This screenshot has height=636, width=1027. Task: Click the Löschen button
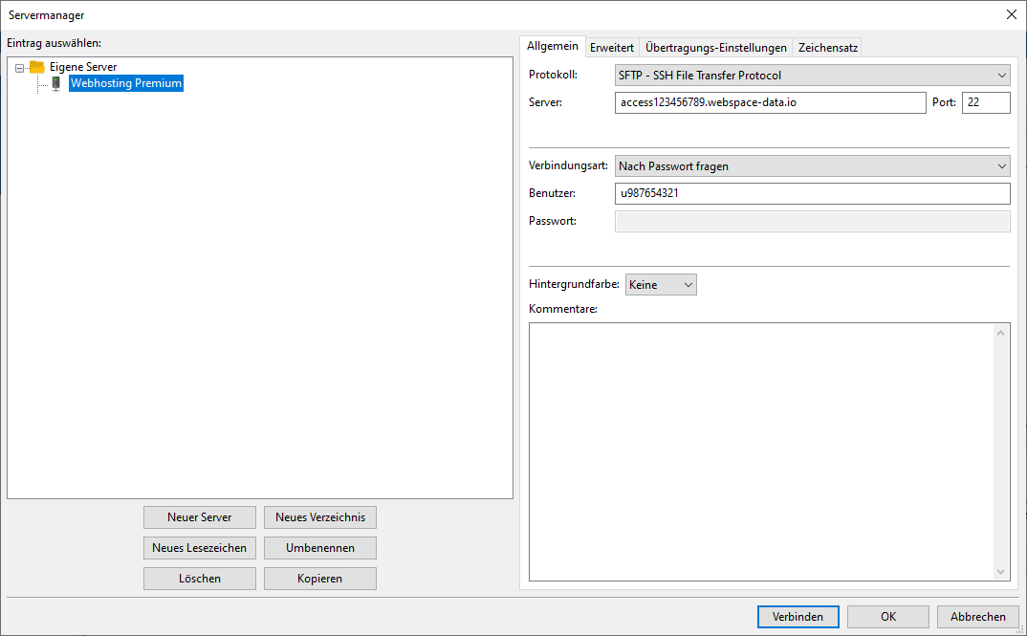click(200, 579)
